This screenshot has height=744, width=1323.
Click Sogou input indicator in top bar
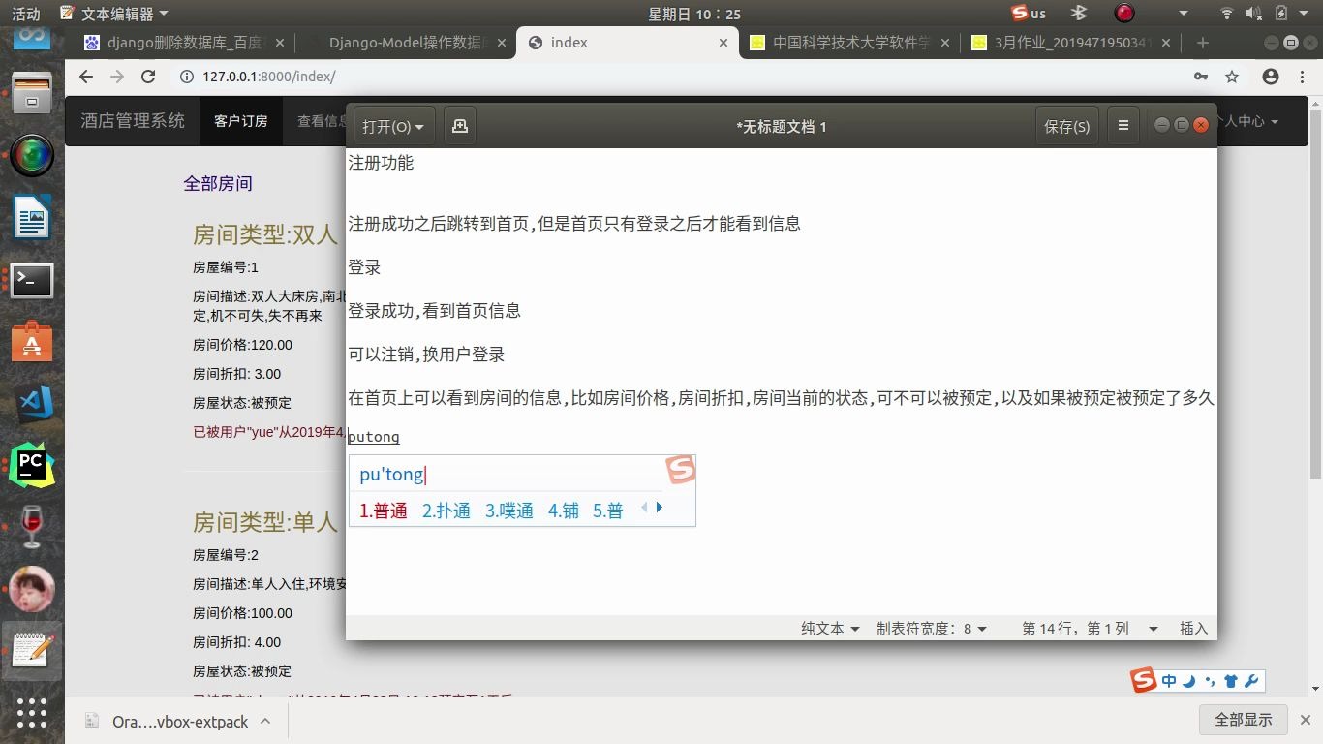point(1029,13)
